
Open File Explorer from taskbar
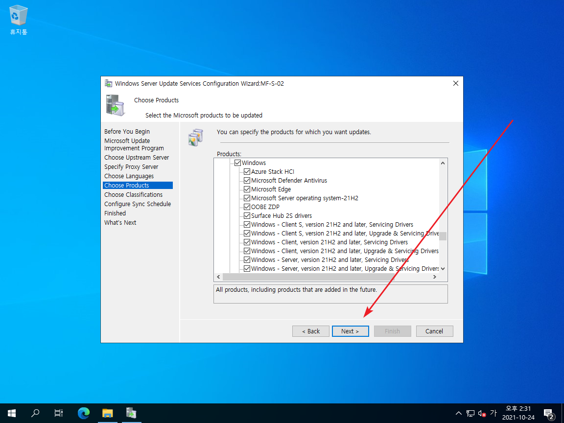(x=107, y=413)
